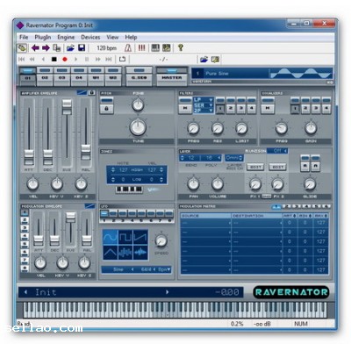
Task: Select the sine wave LFO shape
Action: (111, 237)
